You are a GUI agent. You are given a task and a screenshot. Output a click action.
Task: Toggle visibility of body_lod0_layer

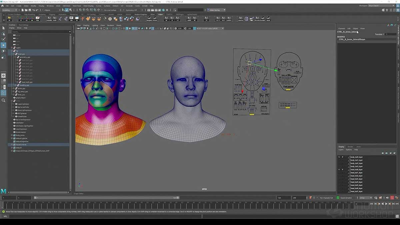339,157
